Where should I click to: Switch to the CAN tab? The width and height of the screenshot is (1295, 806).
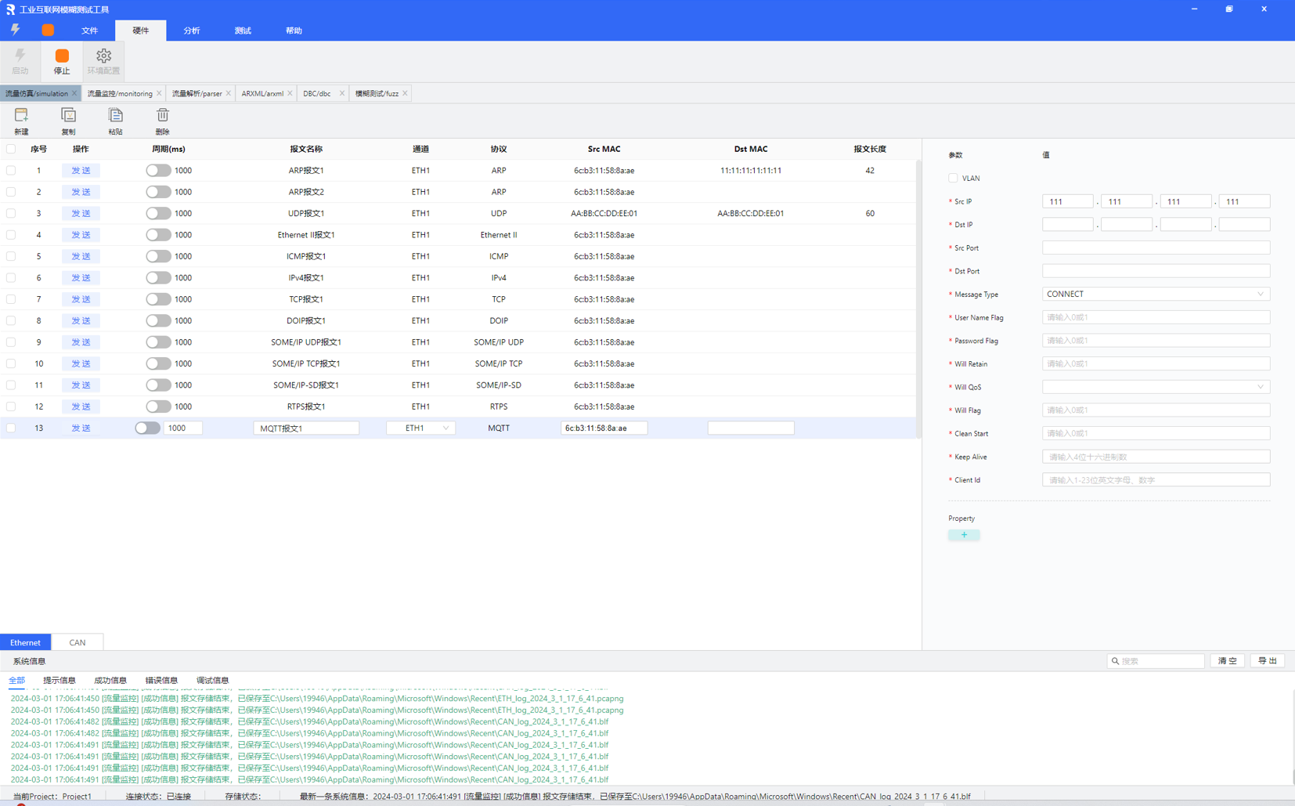(x=78, y=642)
